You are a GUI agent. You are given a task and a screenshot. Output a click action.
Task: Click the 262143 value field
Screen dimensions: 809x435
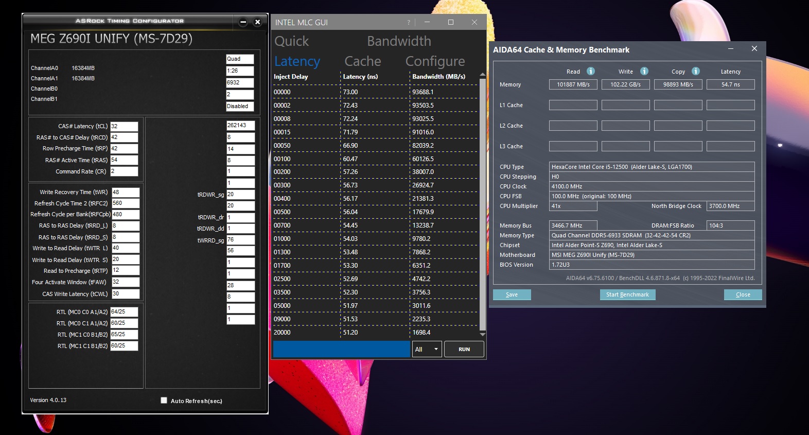click(x=240, y=126)
